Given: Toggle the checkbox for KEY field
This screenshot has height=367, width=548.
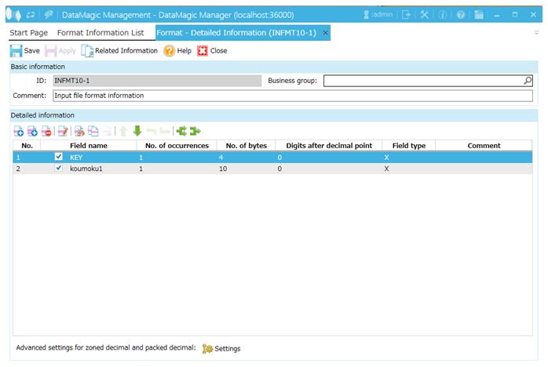Looking at the screenshot, I should click(x=58, y=157).
